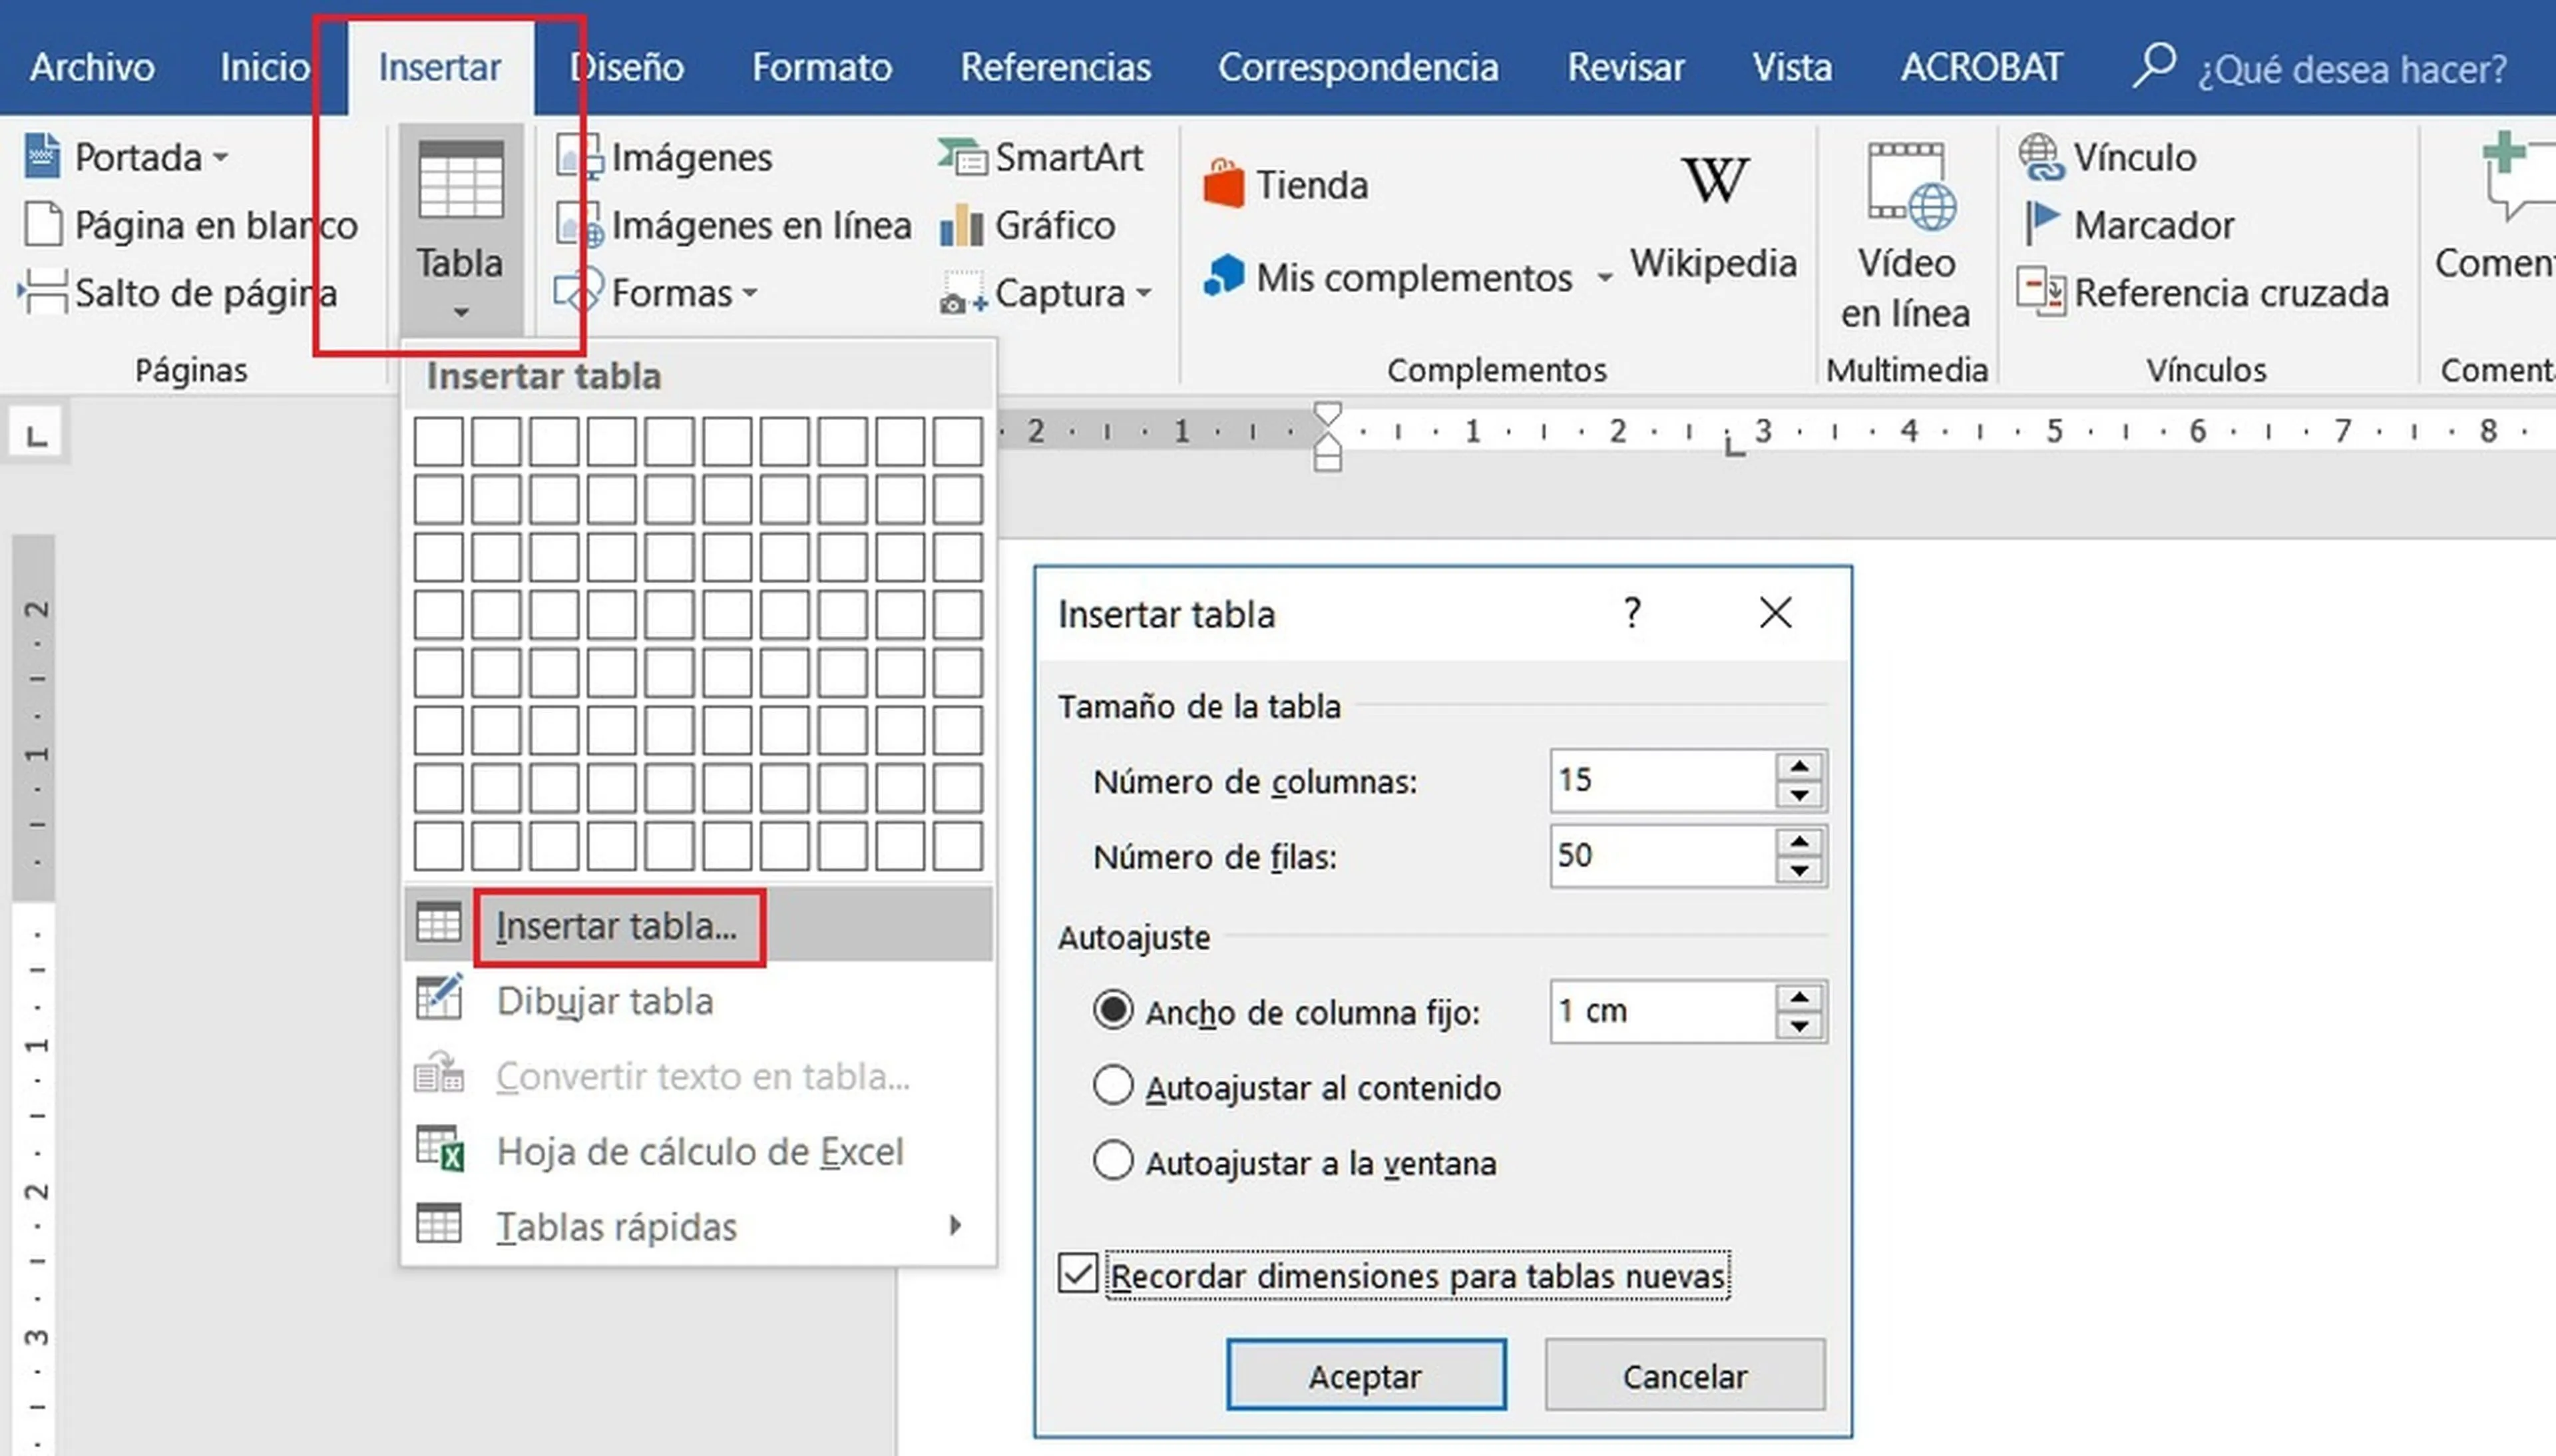This screenshot has height=1456, width=2556.
Task: Insert a SmartArt graphic
Action: (1040, 157)
